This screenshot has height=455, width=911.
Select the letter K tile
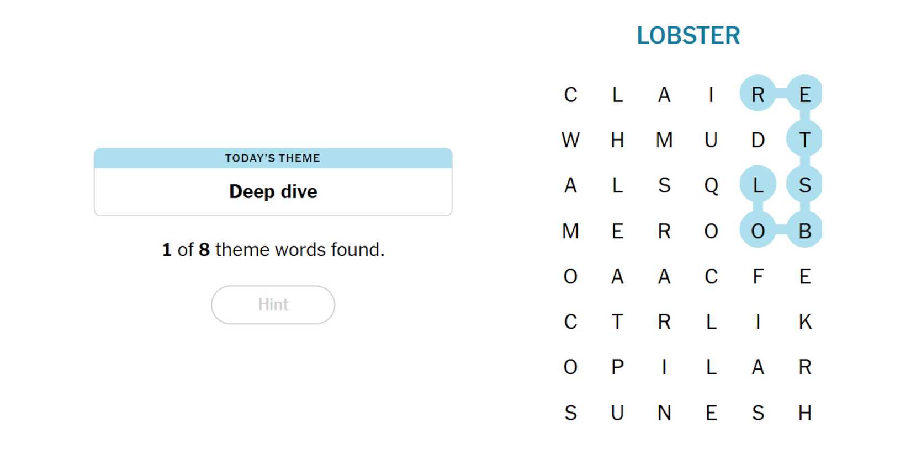[805, 322]
